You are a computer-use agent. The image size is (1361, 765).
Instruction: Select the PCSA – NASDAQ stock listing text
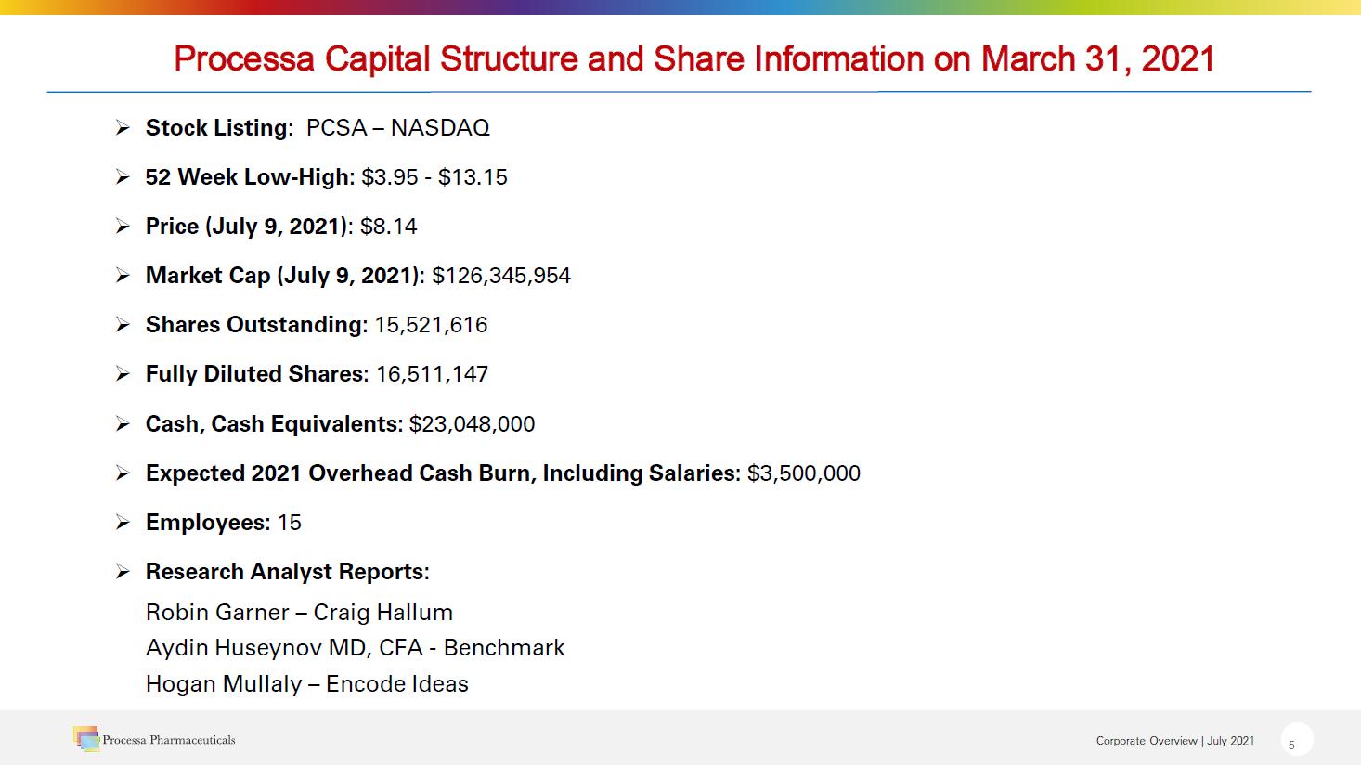click(x=397, y=128)
